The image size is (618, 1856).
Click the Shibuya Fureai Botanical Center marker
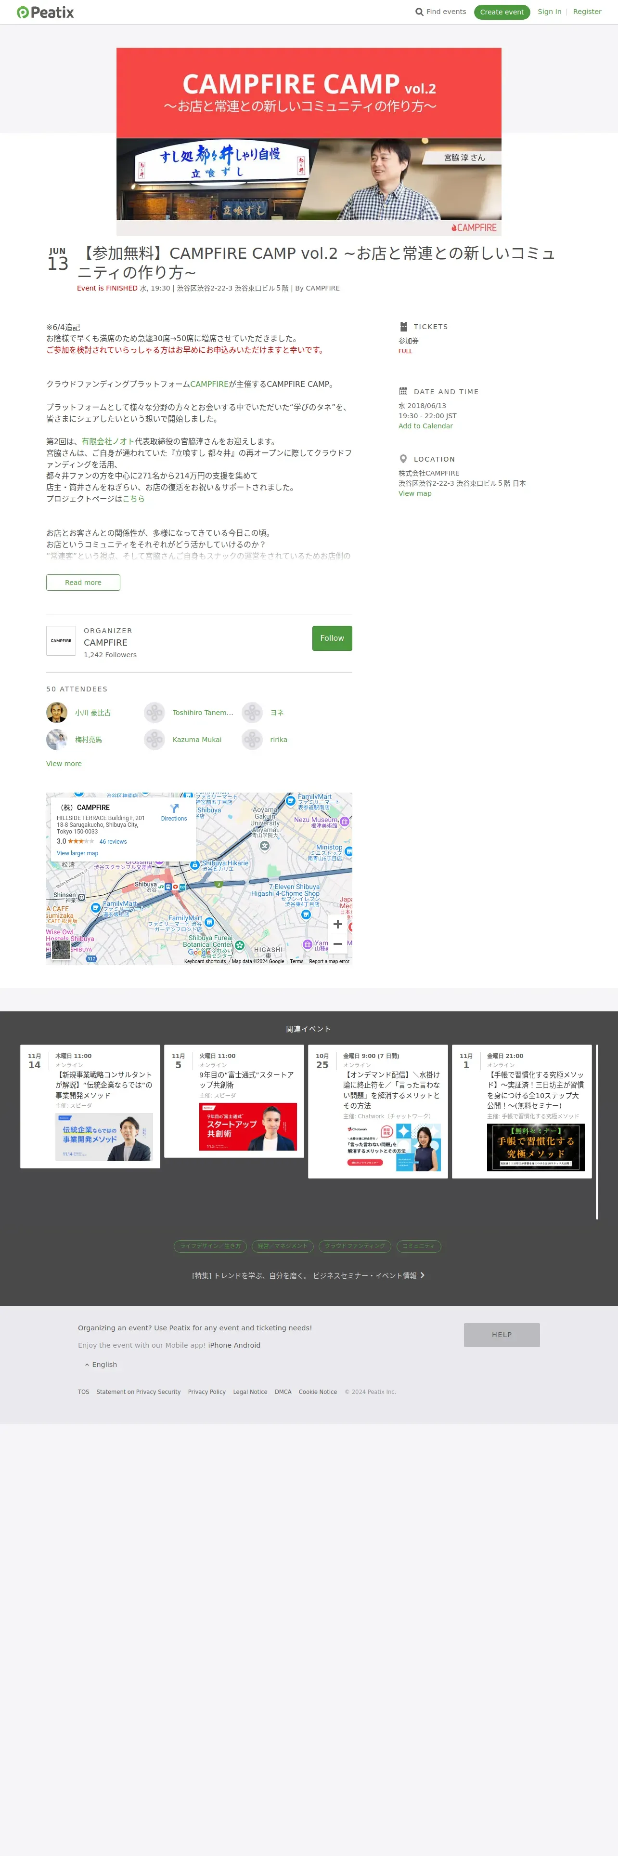point(240,944)
